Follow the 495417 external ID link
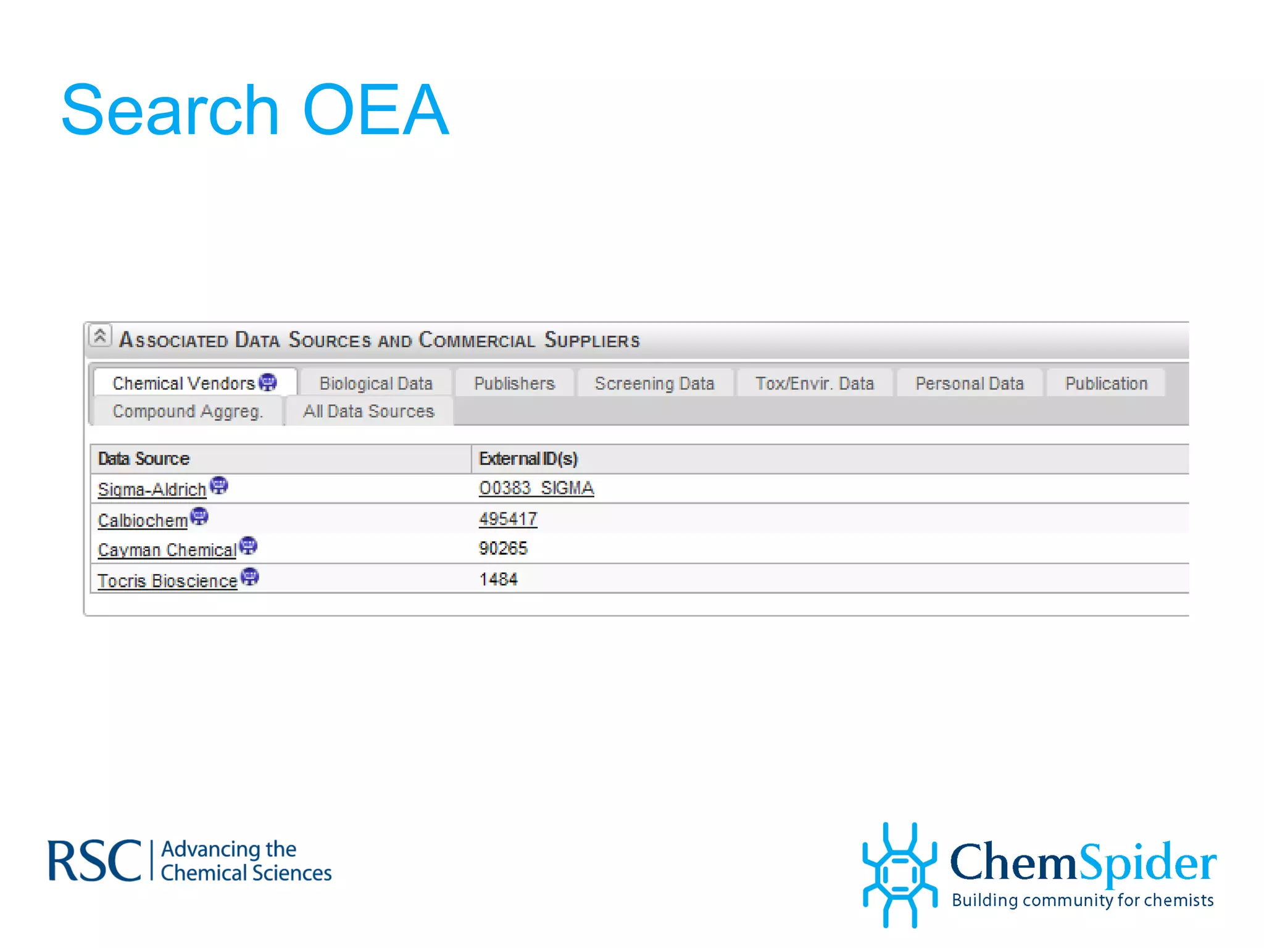This screenshot has width=1264, height=948. (x=508, y=519)
